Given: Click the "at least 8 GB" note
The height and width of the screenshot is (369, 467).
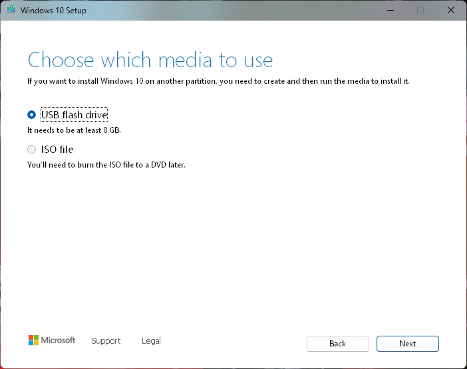Looking at the screenshot, I should [74, 130].
